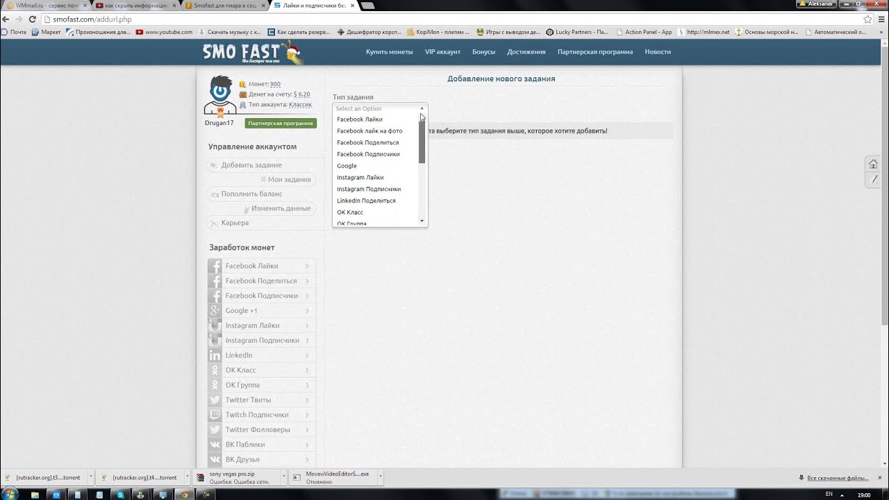Click the Facebook icon beside Facebook Подписчики

[215, 296]
